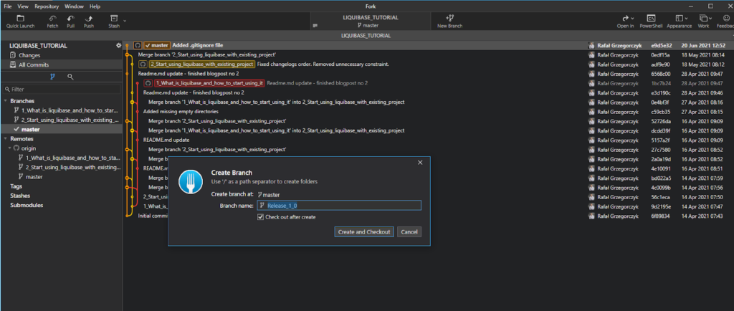Open the File menu
734x311 pixels.
point(8,6)
